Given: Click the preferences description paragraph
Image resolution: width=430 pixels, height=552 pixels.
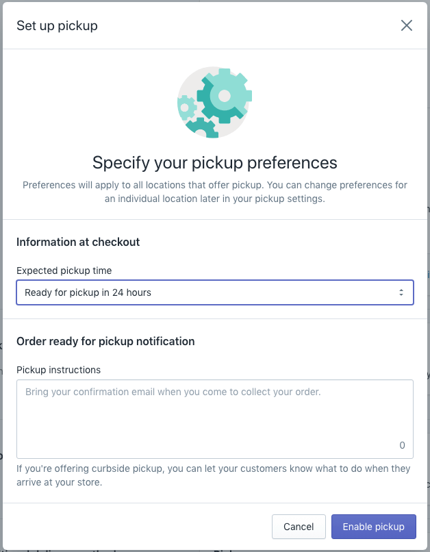Looking at the screenshot, I should pos(214,192).
